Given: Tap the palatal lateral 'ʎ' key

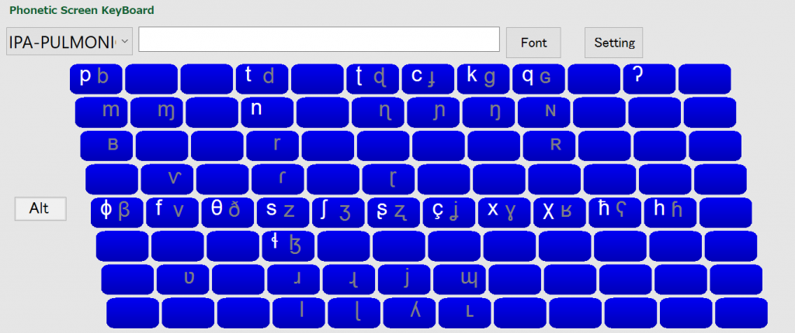Looking at the screenshot, I should pyautogui.click(x=408, y=313).
